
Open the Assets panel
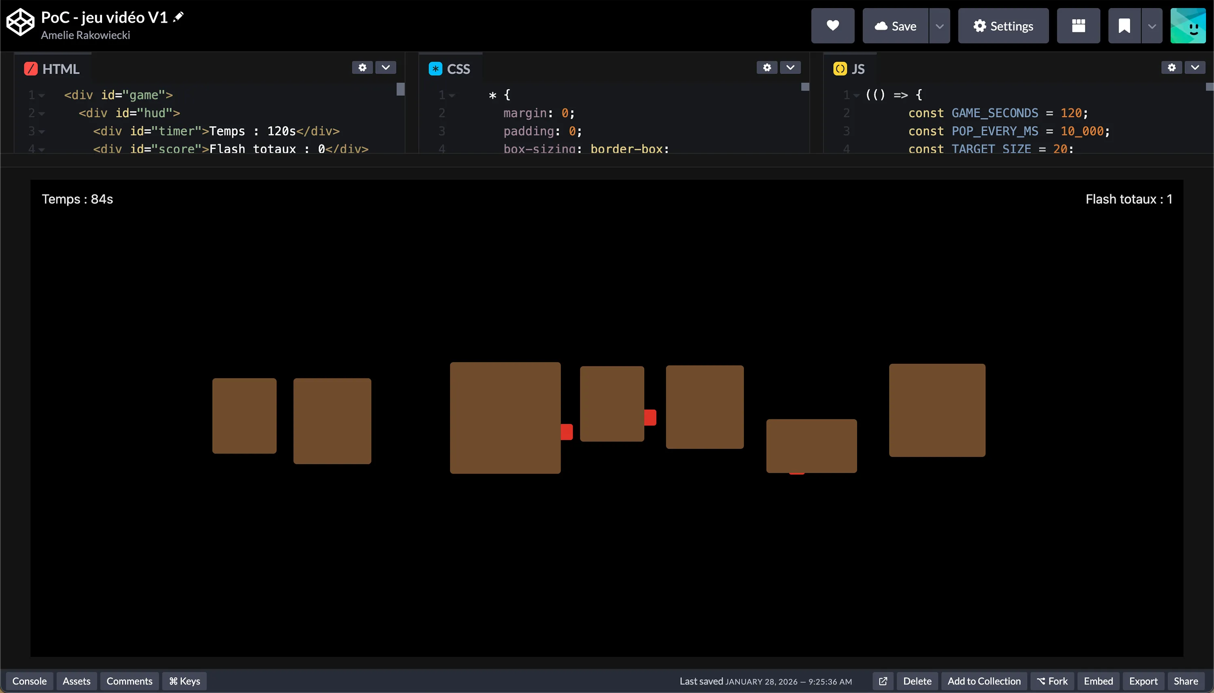click(x=76, y=681)
